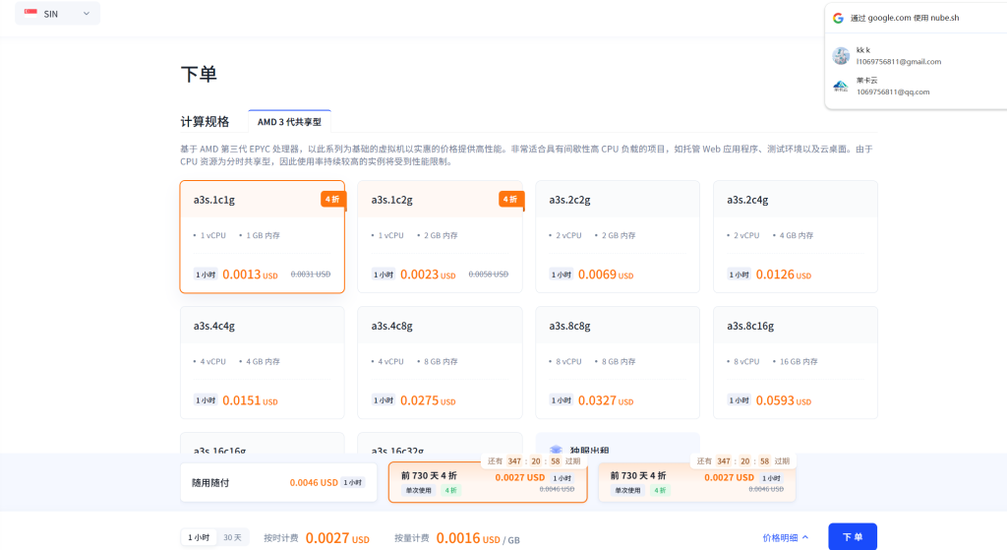The image size is (1007, 550).
Task: Select the a3s.2c4g instance plan
Action: point(795,236)
